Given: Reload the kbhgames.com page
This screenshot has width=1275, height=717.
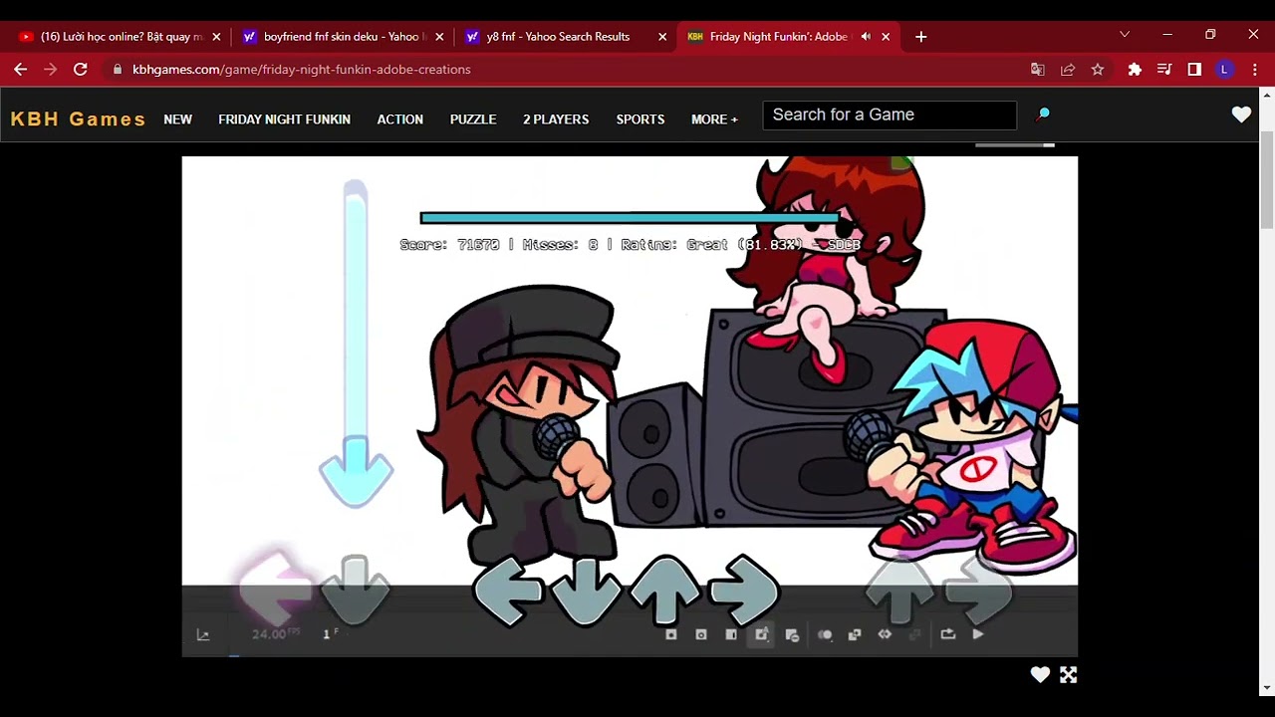Looking at the screenshot, I should click(81, 70).
